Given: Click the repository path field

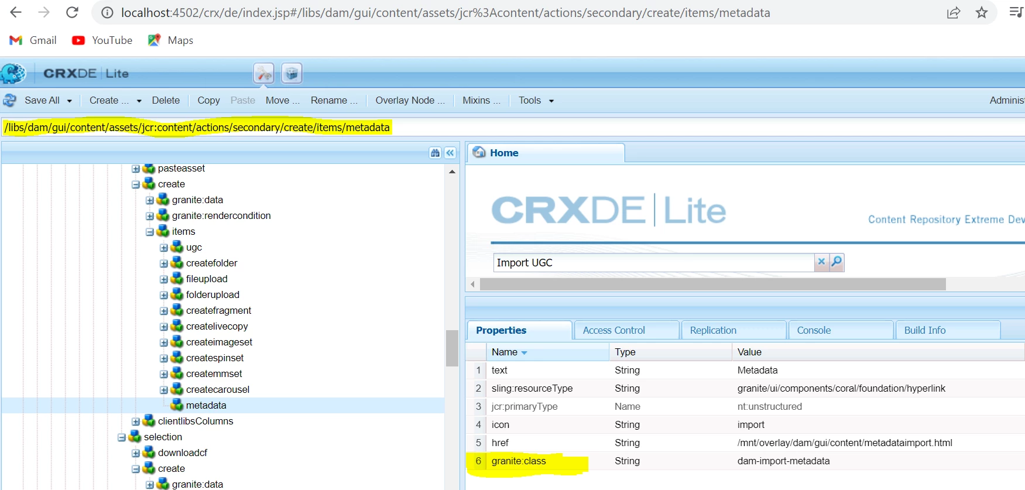Looking at the screenshot, I should 512,127.
